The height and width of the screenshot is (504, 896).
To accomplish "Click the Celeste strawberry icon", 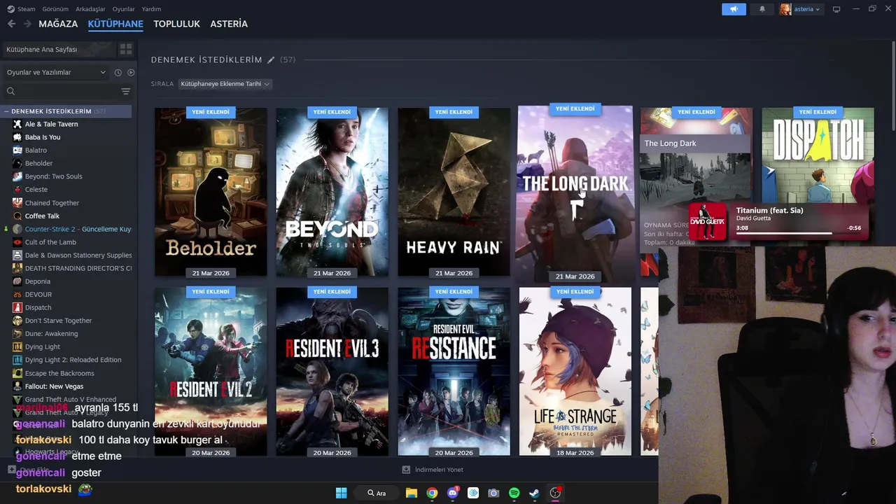I will tap(17, 189).
